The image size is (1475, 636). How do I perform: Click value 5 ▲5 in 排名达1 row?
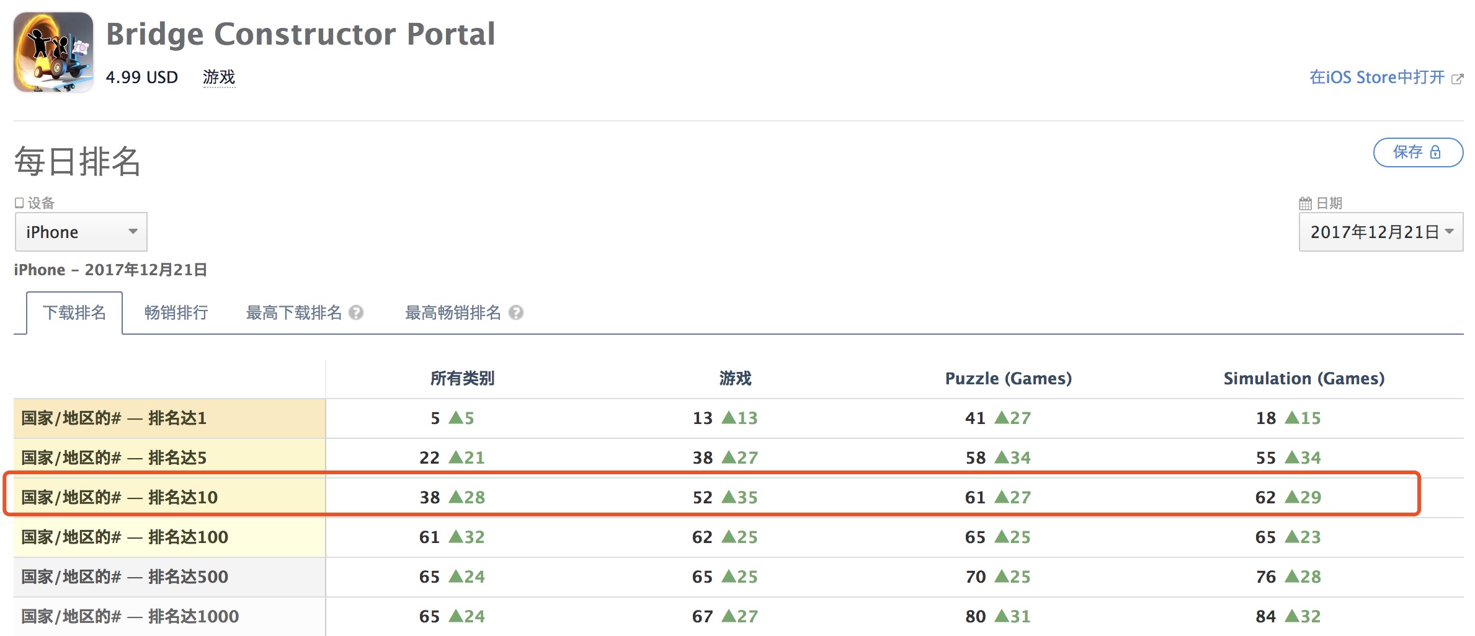(452, 418)
